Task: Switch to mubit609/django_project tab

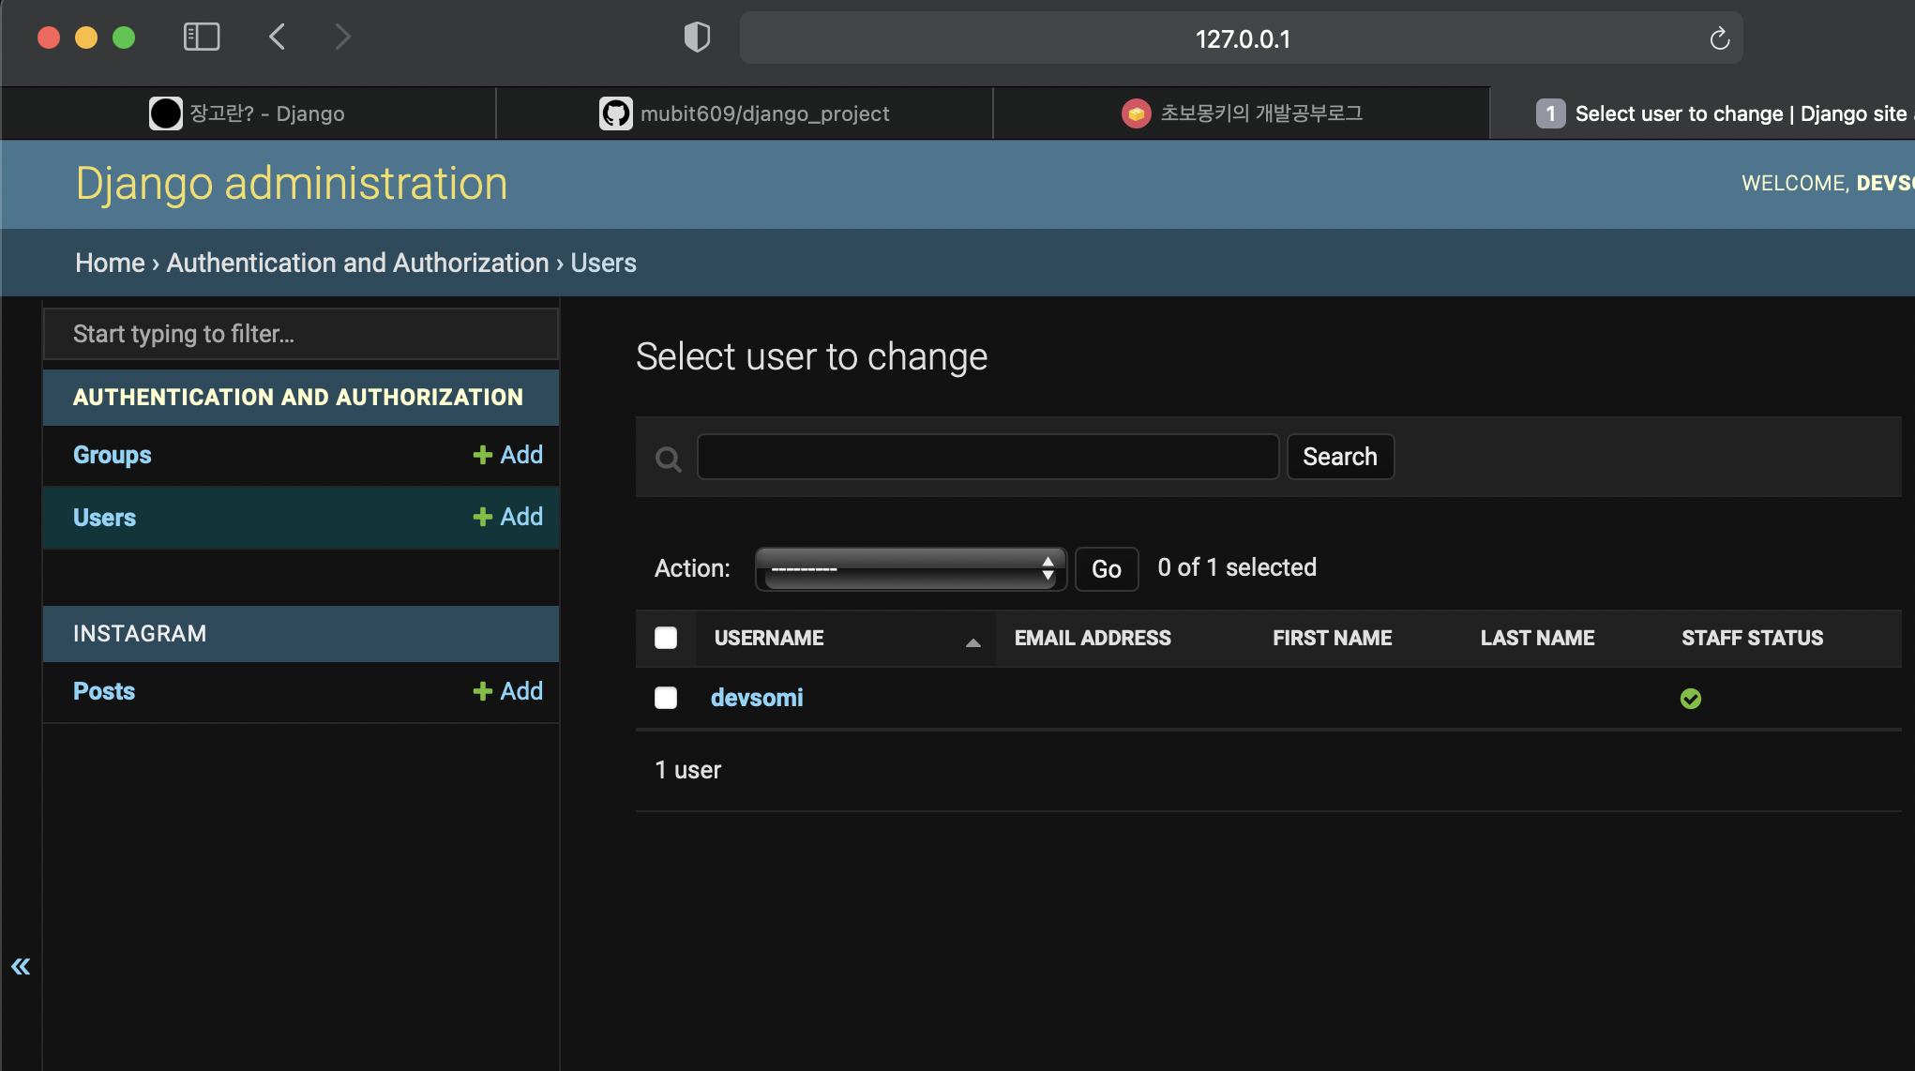Action: point(745,113)
